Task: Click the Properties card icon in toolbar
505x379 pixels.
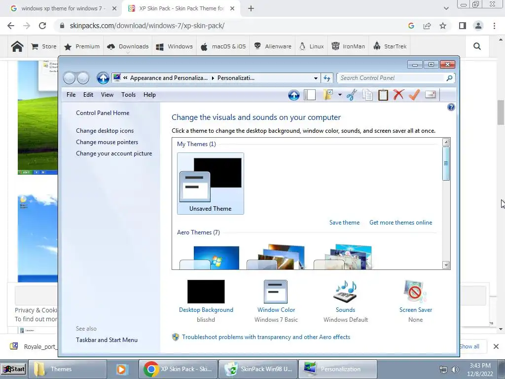Action: (x=430, y=94)
